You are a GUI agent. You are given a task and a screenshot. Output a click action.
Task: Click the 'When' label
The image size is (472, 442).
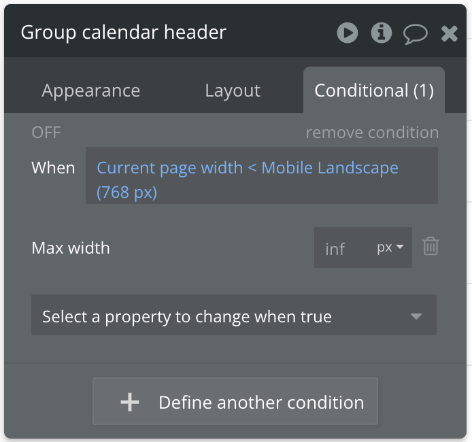[x=53, y=168]
